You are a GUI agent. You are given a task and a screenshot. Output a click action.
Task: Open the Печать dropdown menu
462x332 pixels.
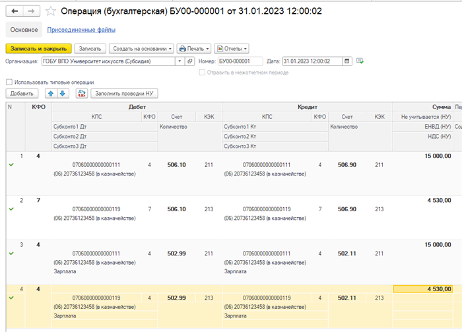[194, 49]
